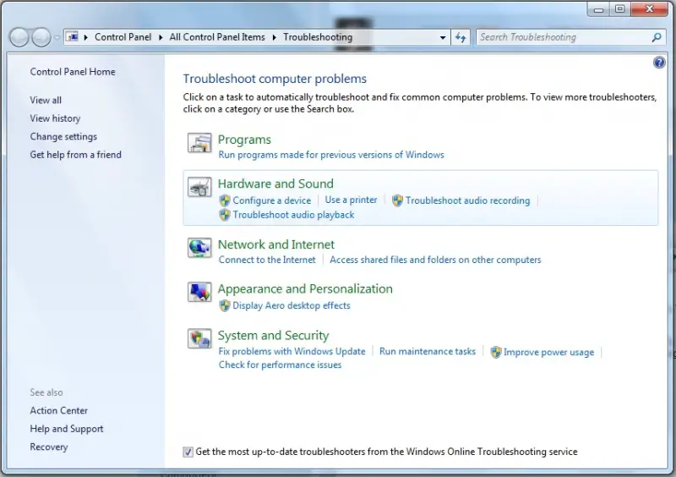Expand the arrow after Control Panel breadcrumb

tap(161, 37)
